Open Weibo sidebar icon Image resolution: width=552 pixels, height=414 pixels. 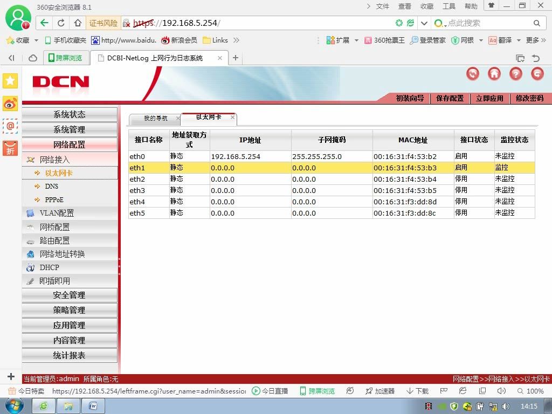10,103
